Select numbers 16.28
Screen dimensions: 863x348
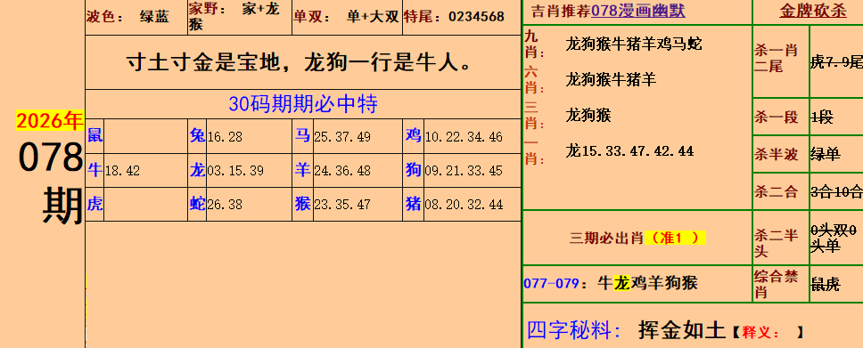(x=225, y=137)
